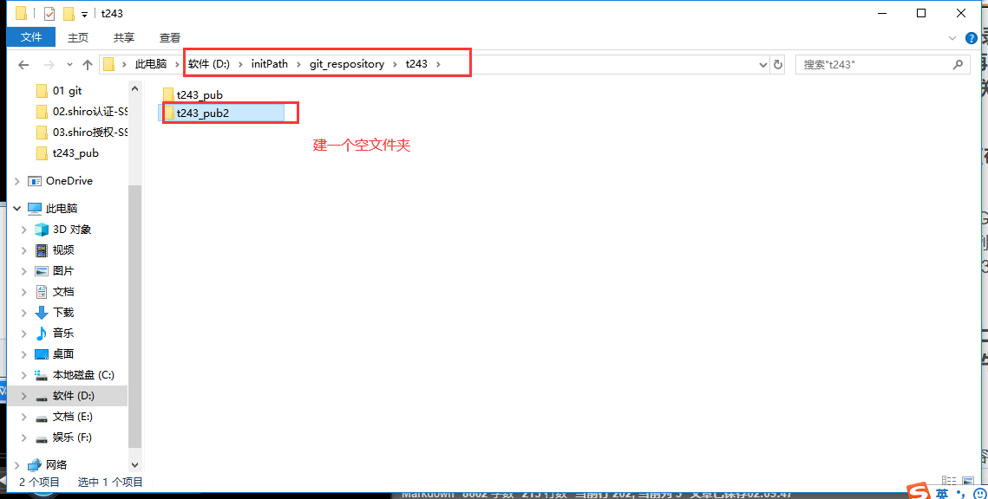Open 03.shiro授权 folder in sidebar
988x499 pixels.
click(82, 133)
